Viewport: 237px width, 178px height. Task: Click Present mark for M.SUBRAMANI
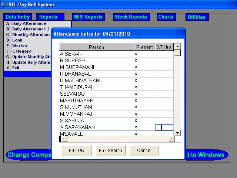coord(136,67)
